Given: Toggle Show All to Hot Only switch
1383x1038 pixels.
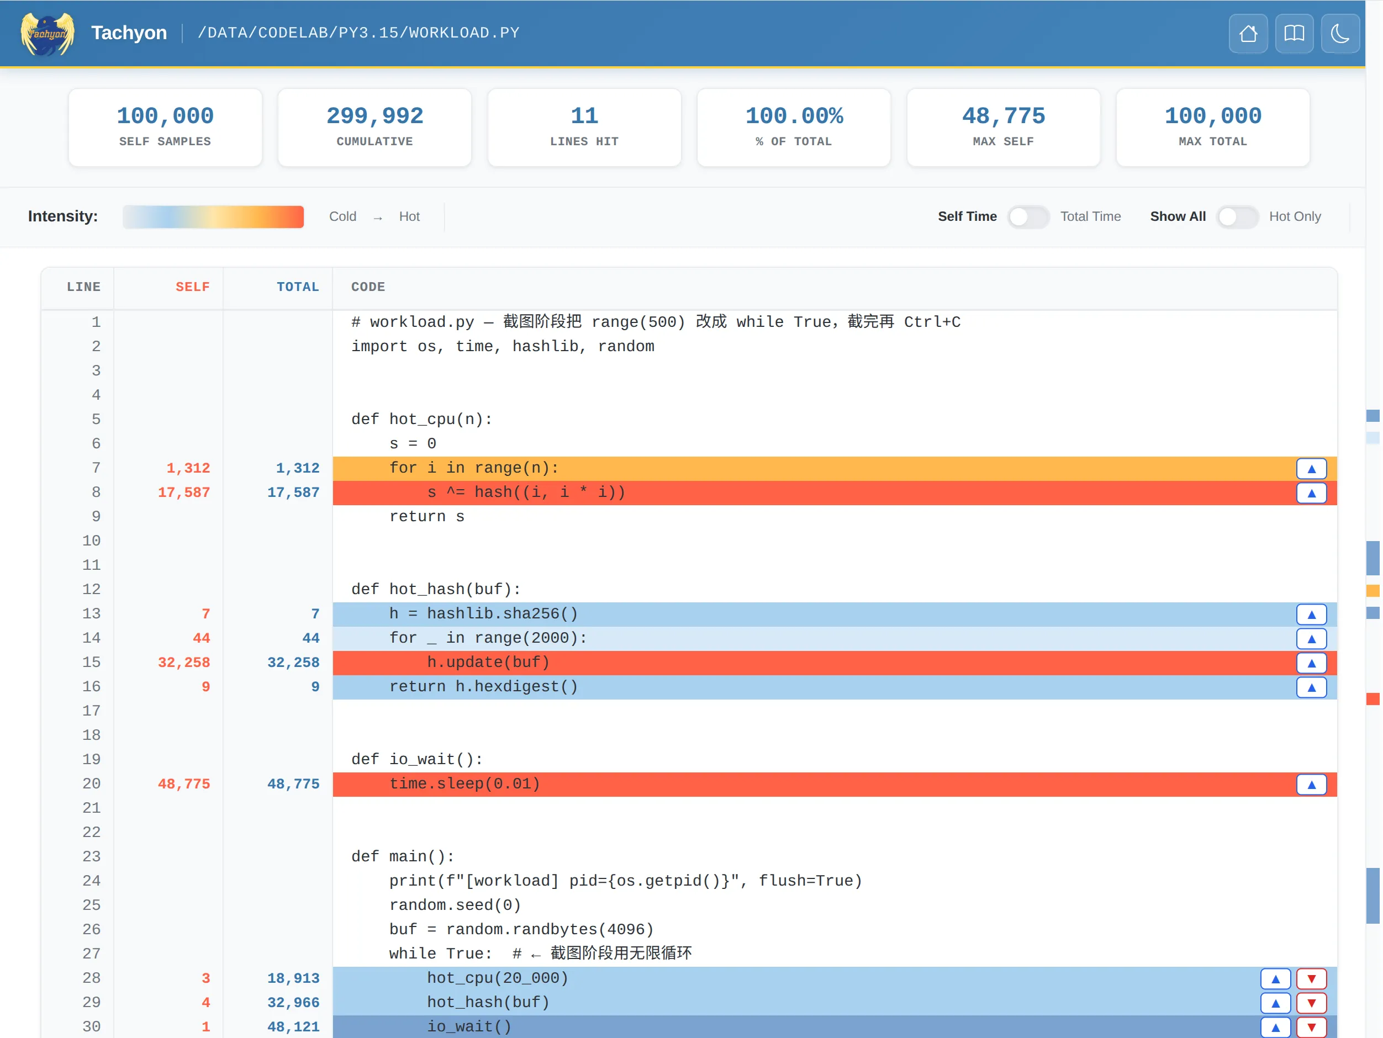Looking at the screenshot, I should click(x=1237, y=216).
